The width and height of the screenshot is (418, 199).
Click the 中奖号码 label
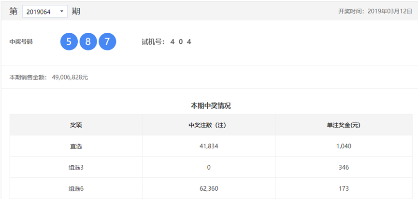click(x=21, y=41)
